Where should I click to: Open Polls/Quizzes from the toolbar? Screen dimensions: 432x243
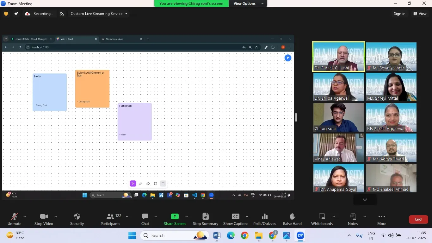(265, 217)
